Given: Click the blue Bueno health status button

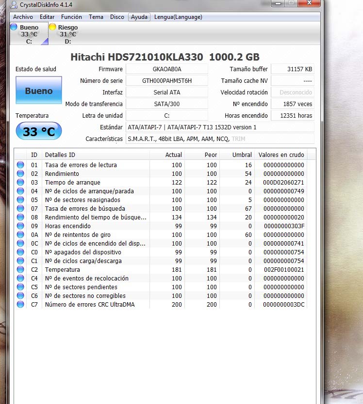Looking at the screenshot, I should click(39, 90).
